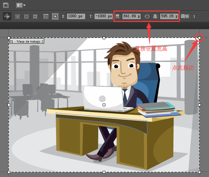Click the top-middle artboard resize handle
Viewport: 209px width, 177px height.
coord(104,38)
